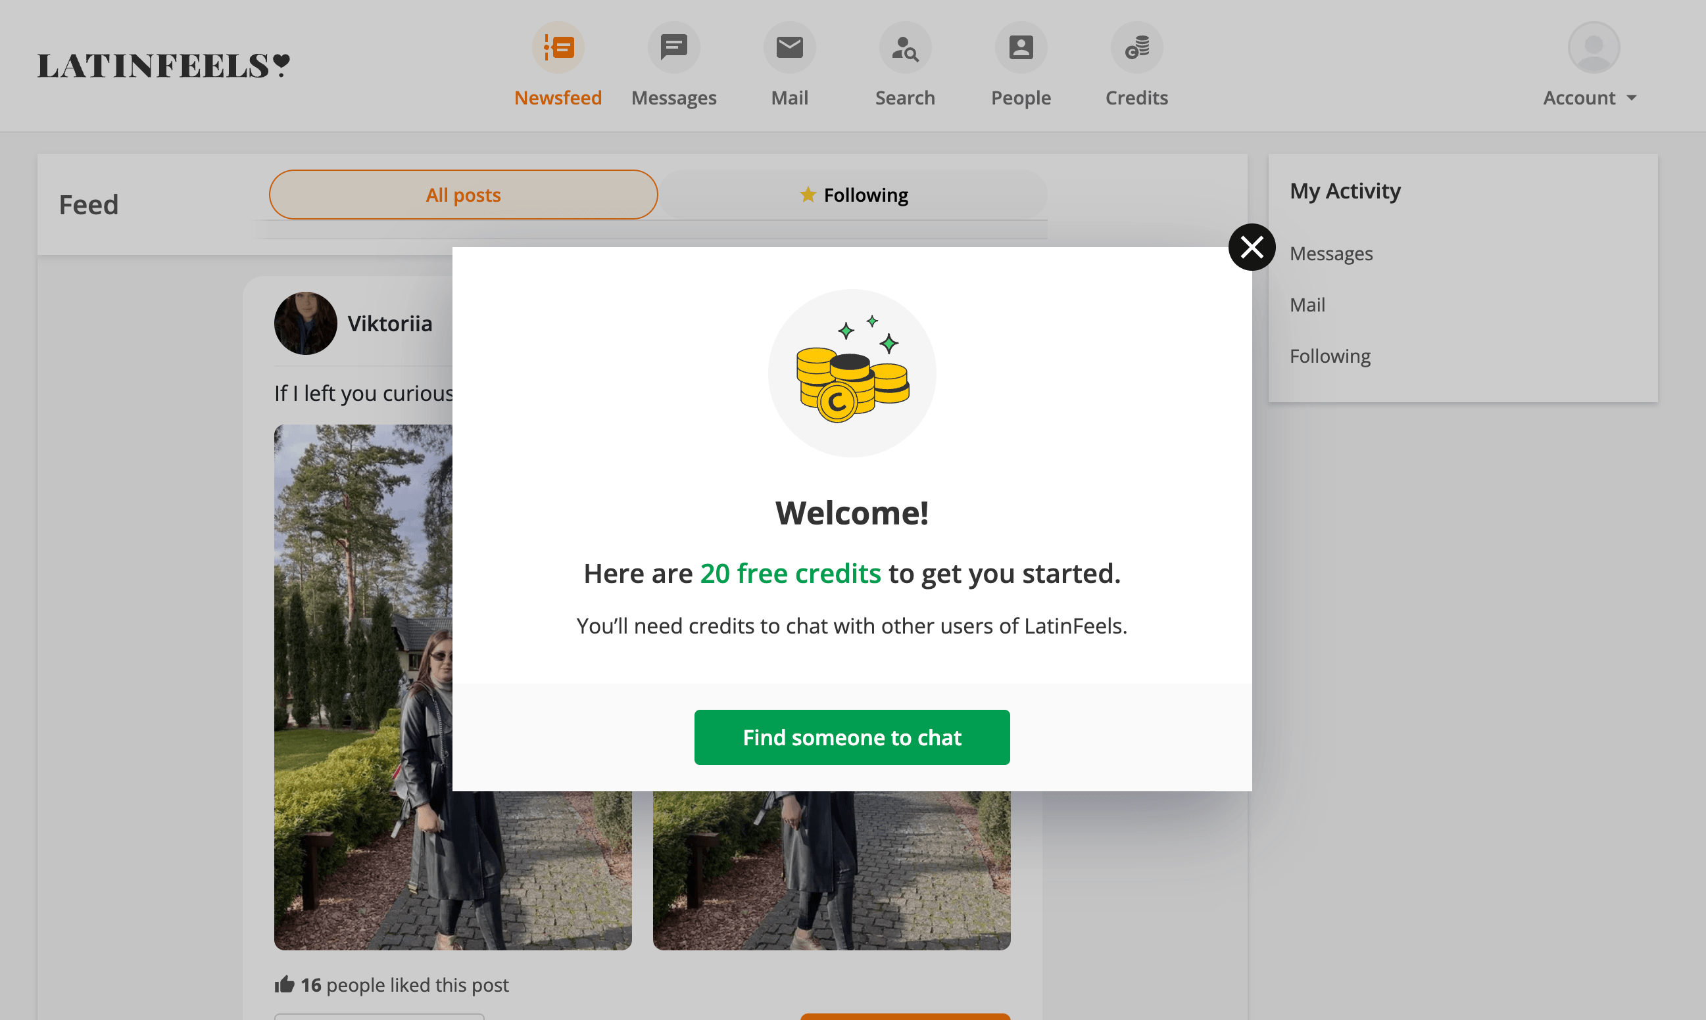The image size is (1706, 1020).
Task: Open the Newsfeed icon in navigation
Action: (x=558, y=47)
